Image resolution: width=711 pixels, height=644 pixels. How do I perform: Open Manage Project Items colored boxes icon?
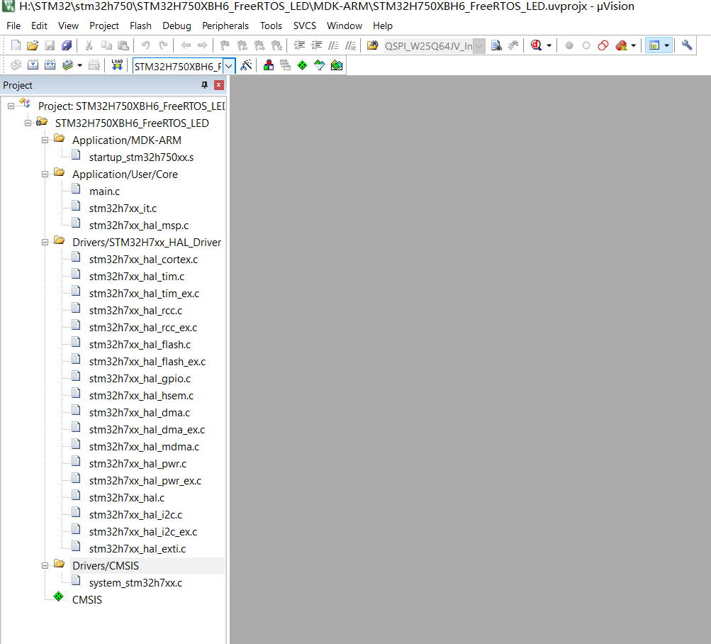[269, 65]
